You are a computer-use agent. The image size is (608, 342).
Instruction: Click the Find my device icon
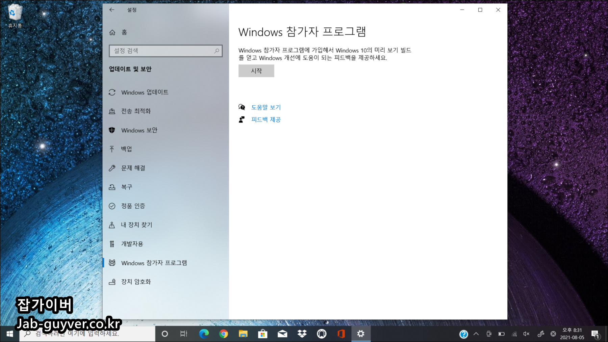coord(112,225)
